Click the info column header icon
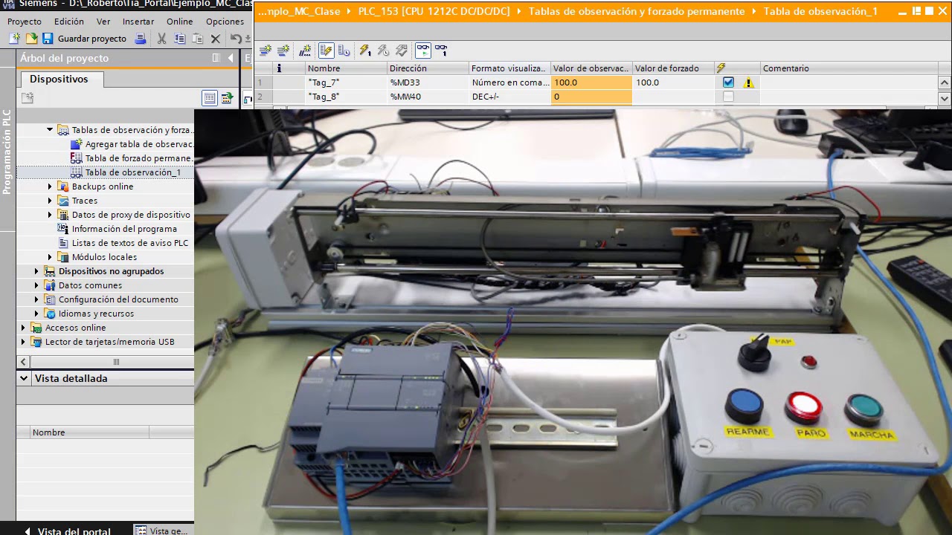952x535 pixels. click(x=279, y=68)
